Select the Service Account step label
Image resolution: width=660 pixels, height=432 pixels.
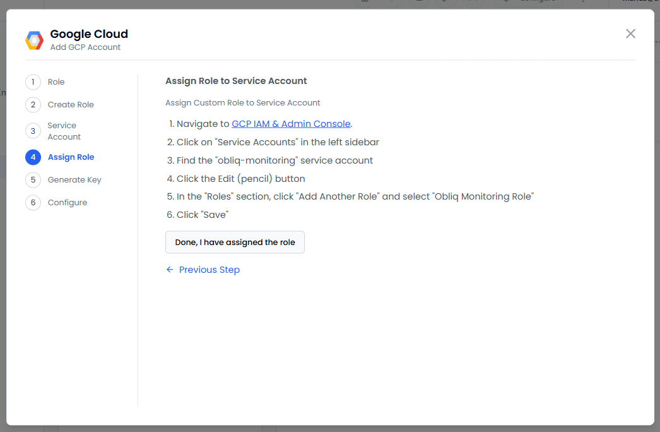point(64,131)
